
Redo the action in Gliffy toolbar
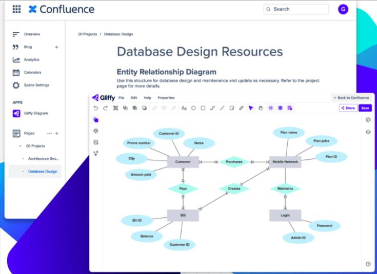click(105, 108)
